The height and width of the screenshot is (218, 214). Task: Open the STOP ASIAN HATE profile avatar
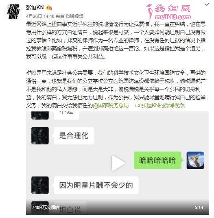pos(13,12)
